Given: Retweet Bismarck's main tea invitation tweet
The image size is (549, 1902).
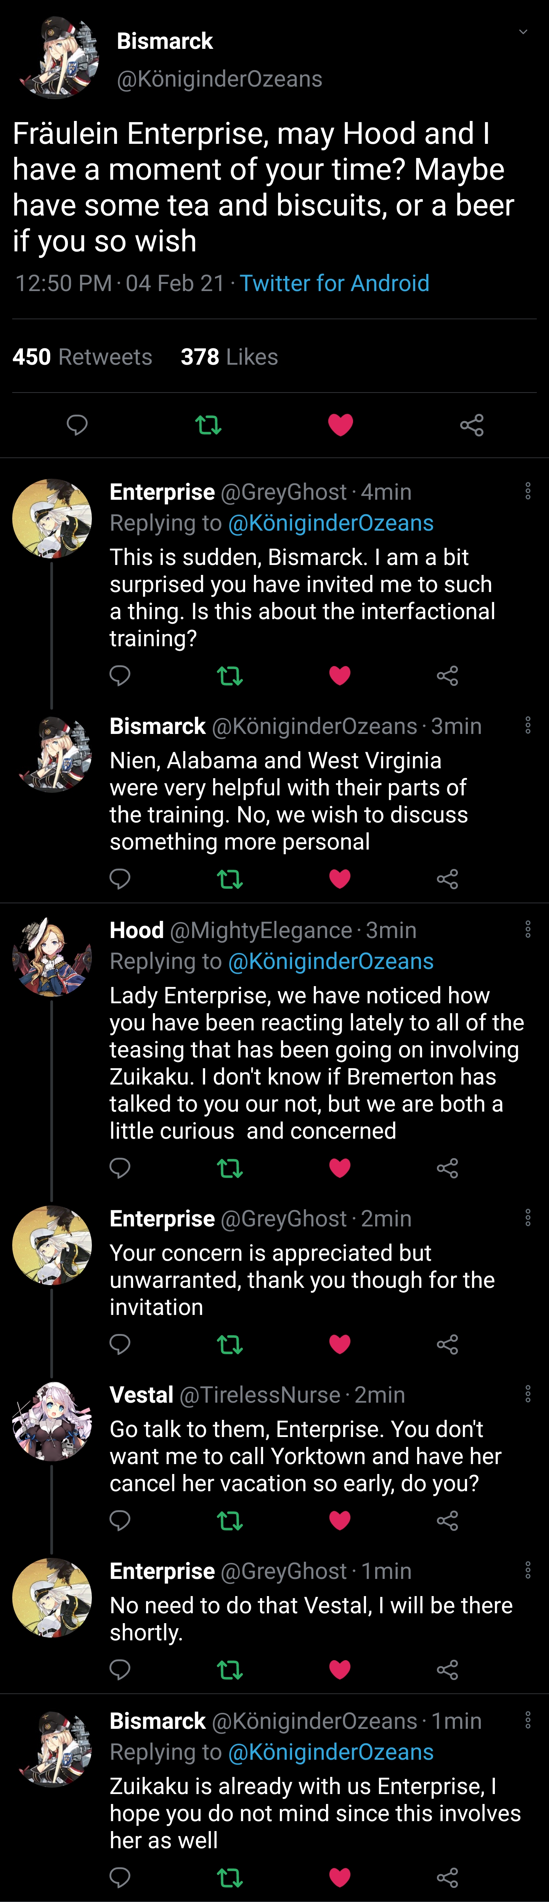Looking at the screenshot, I should (x=208, y=425).
